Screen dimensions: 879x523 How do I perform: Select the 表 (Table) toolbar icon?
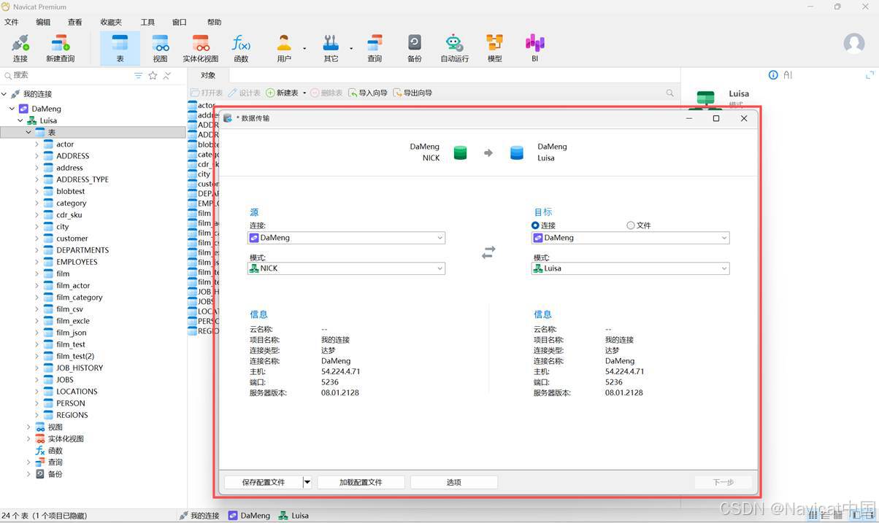[x=120, y=48]
